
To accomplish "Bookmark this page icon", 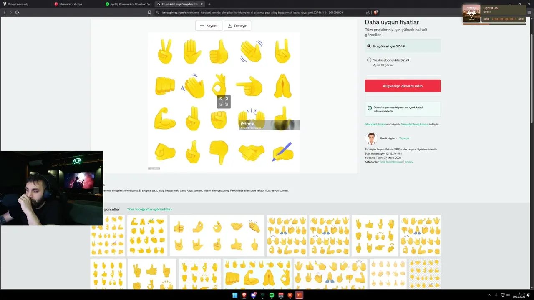I will click(149, 12).
